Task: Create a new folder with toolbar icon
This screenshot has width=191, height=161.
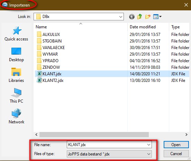Action: 148,17
